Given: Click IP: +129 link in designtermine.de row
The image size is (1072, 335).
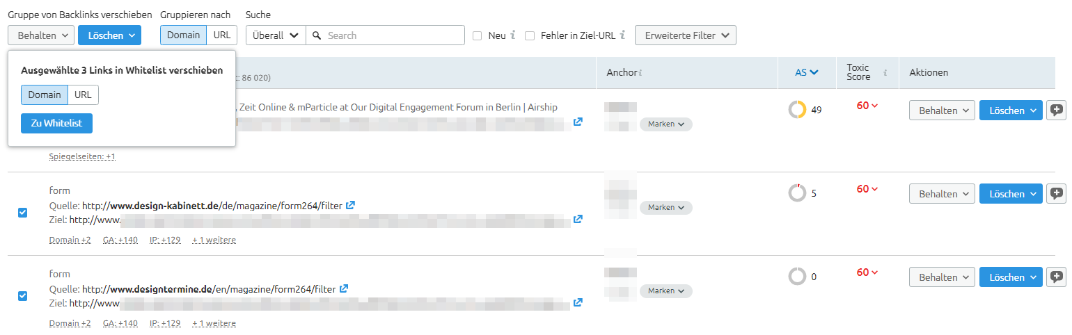Looking at the screenshot, I should pos(165,323).
